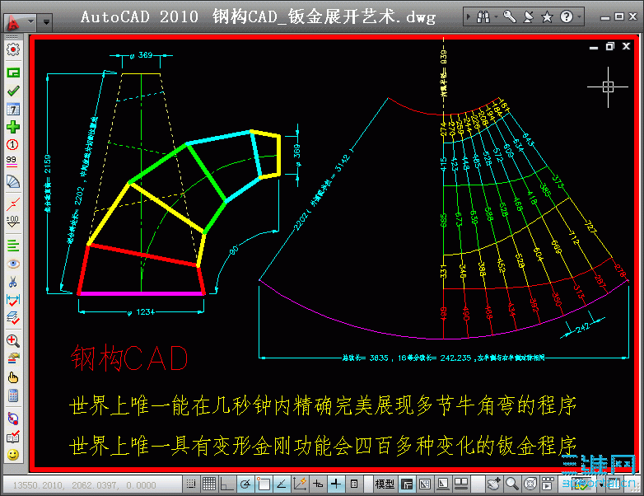Click the layers with checkmark icon

(x=13, y=318)
